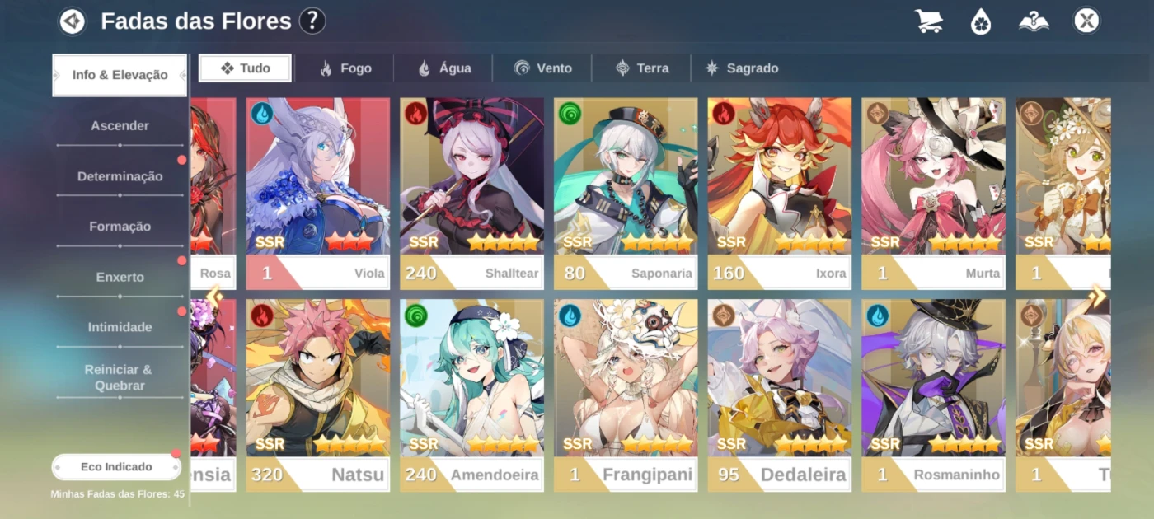Click the Eco Indicado button

[x=116, y=467]
